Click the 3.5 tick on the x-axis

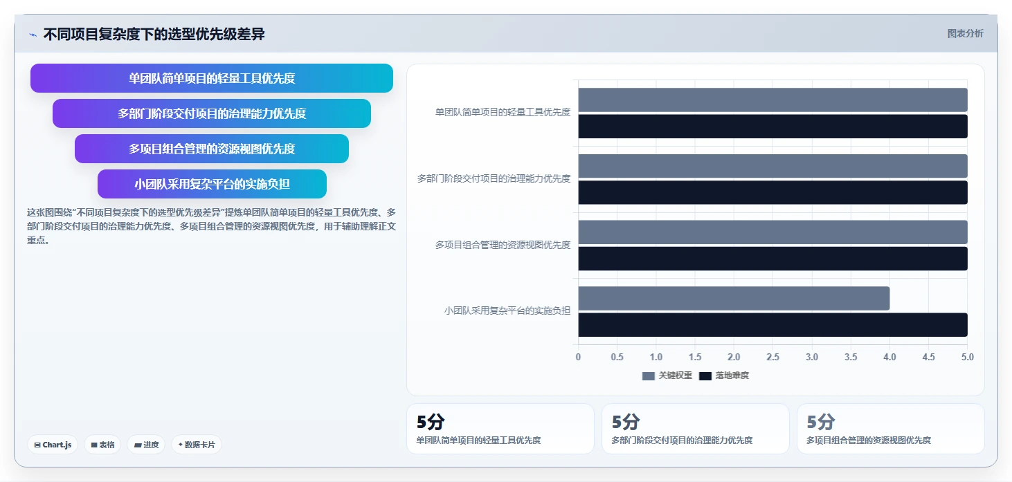click(x=851, y=357)
